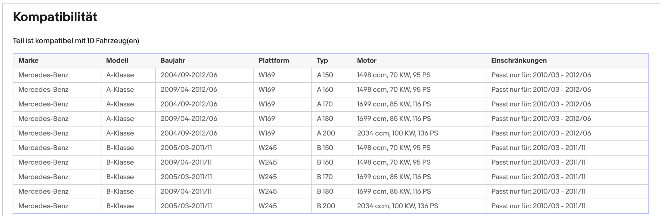Click '2034 ccm, 100 KW, 136 PS' in B 200 row
The width and height of the screenshot is (662, 216).
click(397, 206)
